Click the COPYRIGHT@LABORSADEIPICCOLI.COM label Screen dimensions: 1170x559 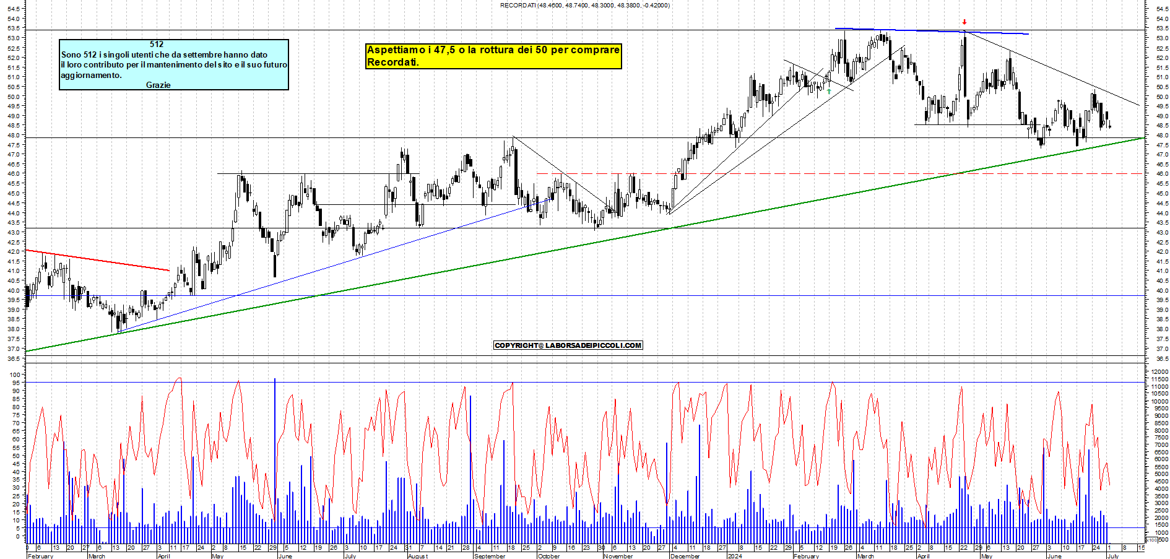(568, 345)
